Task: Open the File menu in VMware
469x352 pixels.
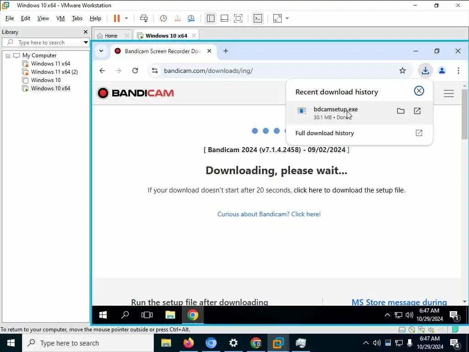Action: click(x=10, y=18)
